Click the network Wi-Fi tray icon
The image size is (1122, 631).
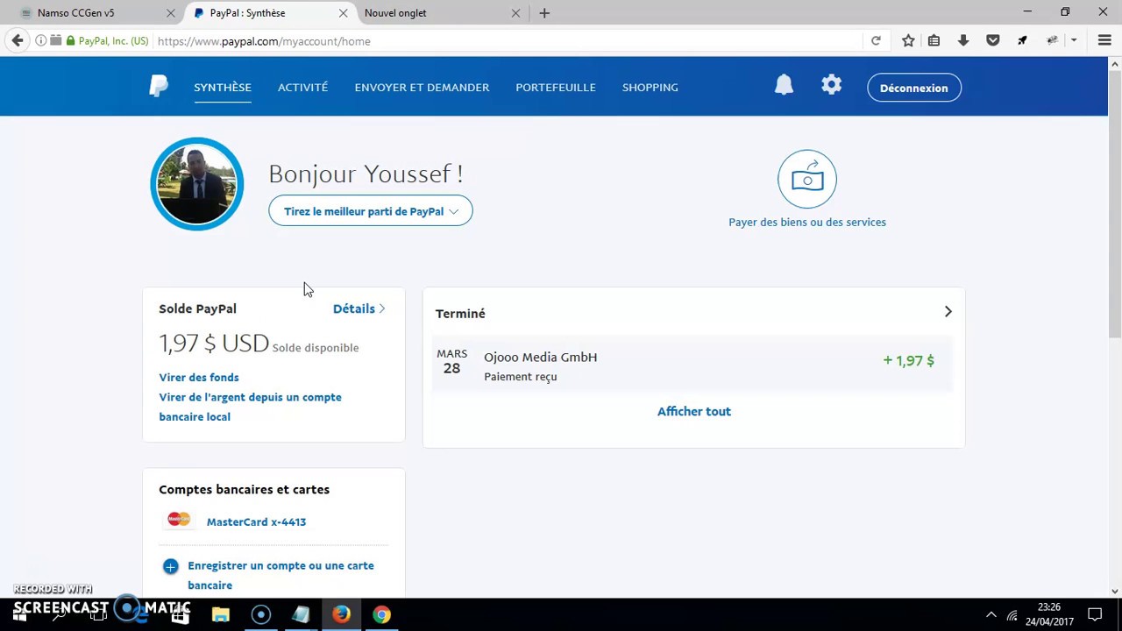click(x=1012, y=615)
